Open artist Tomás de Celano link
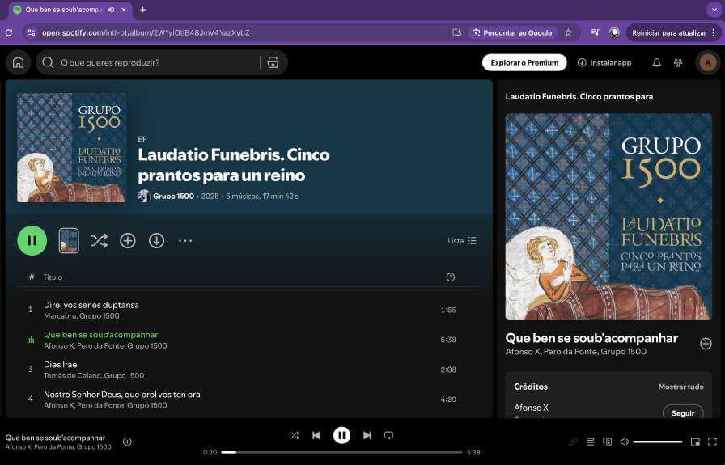725x465 pixels. 72,376
